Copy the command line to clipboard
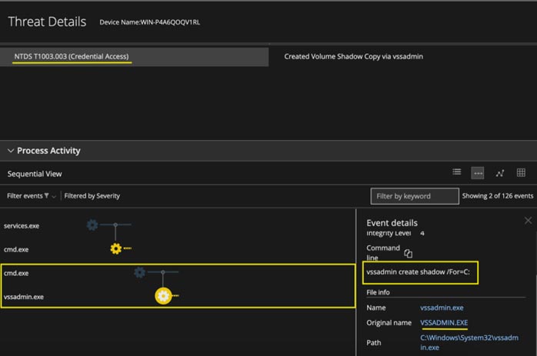The width and height of the screenshot is (537, 356). point(409,254)
